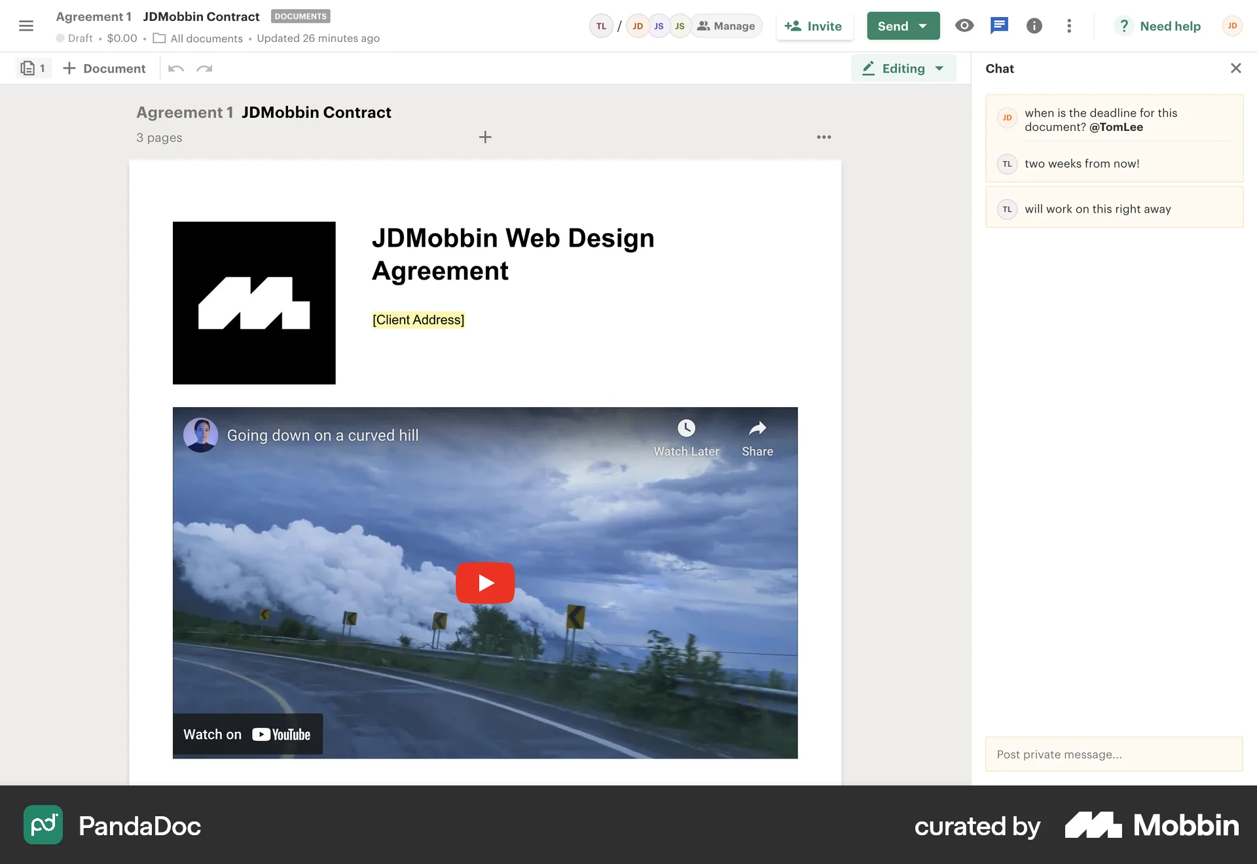
Task: Play the embedded YouTube video
Action: click(x=485, y=583)
